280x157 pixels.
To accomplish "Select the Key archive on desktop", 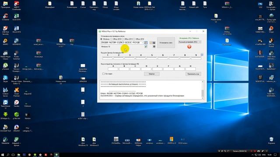I will (72, 42).
